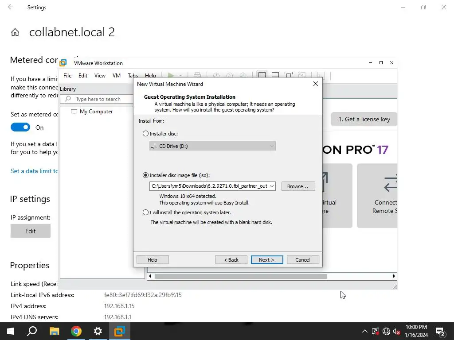Open Set a data limit link

pos(34,171)
